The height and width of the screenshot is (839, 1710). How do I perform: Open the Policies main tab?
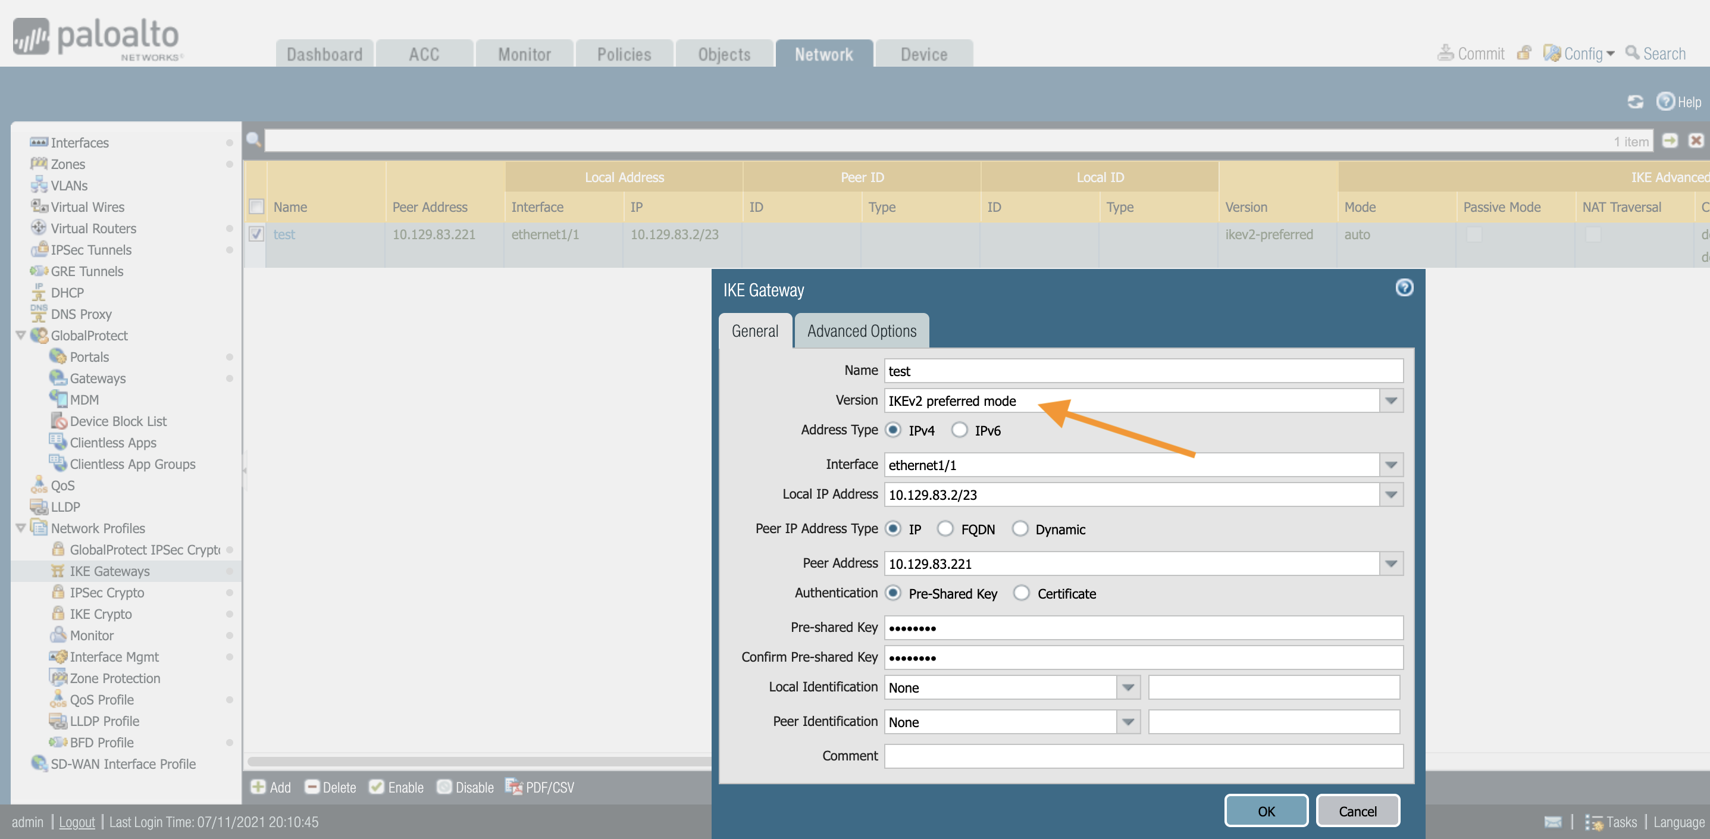pos(624,54)
